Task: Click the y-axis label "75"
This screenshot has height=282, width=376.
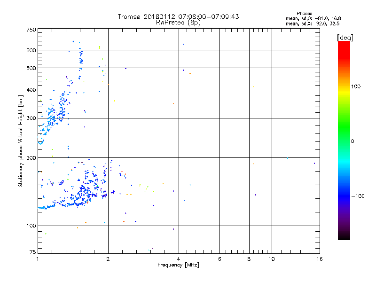Action: 33,252
